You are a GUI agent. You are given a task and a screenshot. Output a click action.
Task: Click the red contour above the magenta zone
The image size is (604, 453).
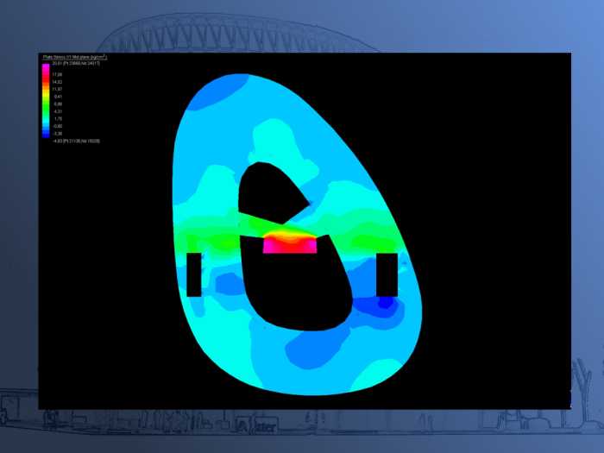click(289, 235)
